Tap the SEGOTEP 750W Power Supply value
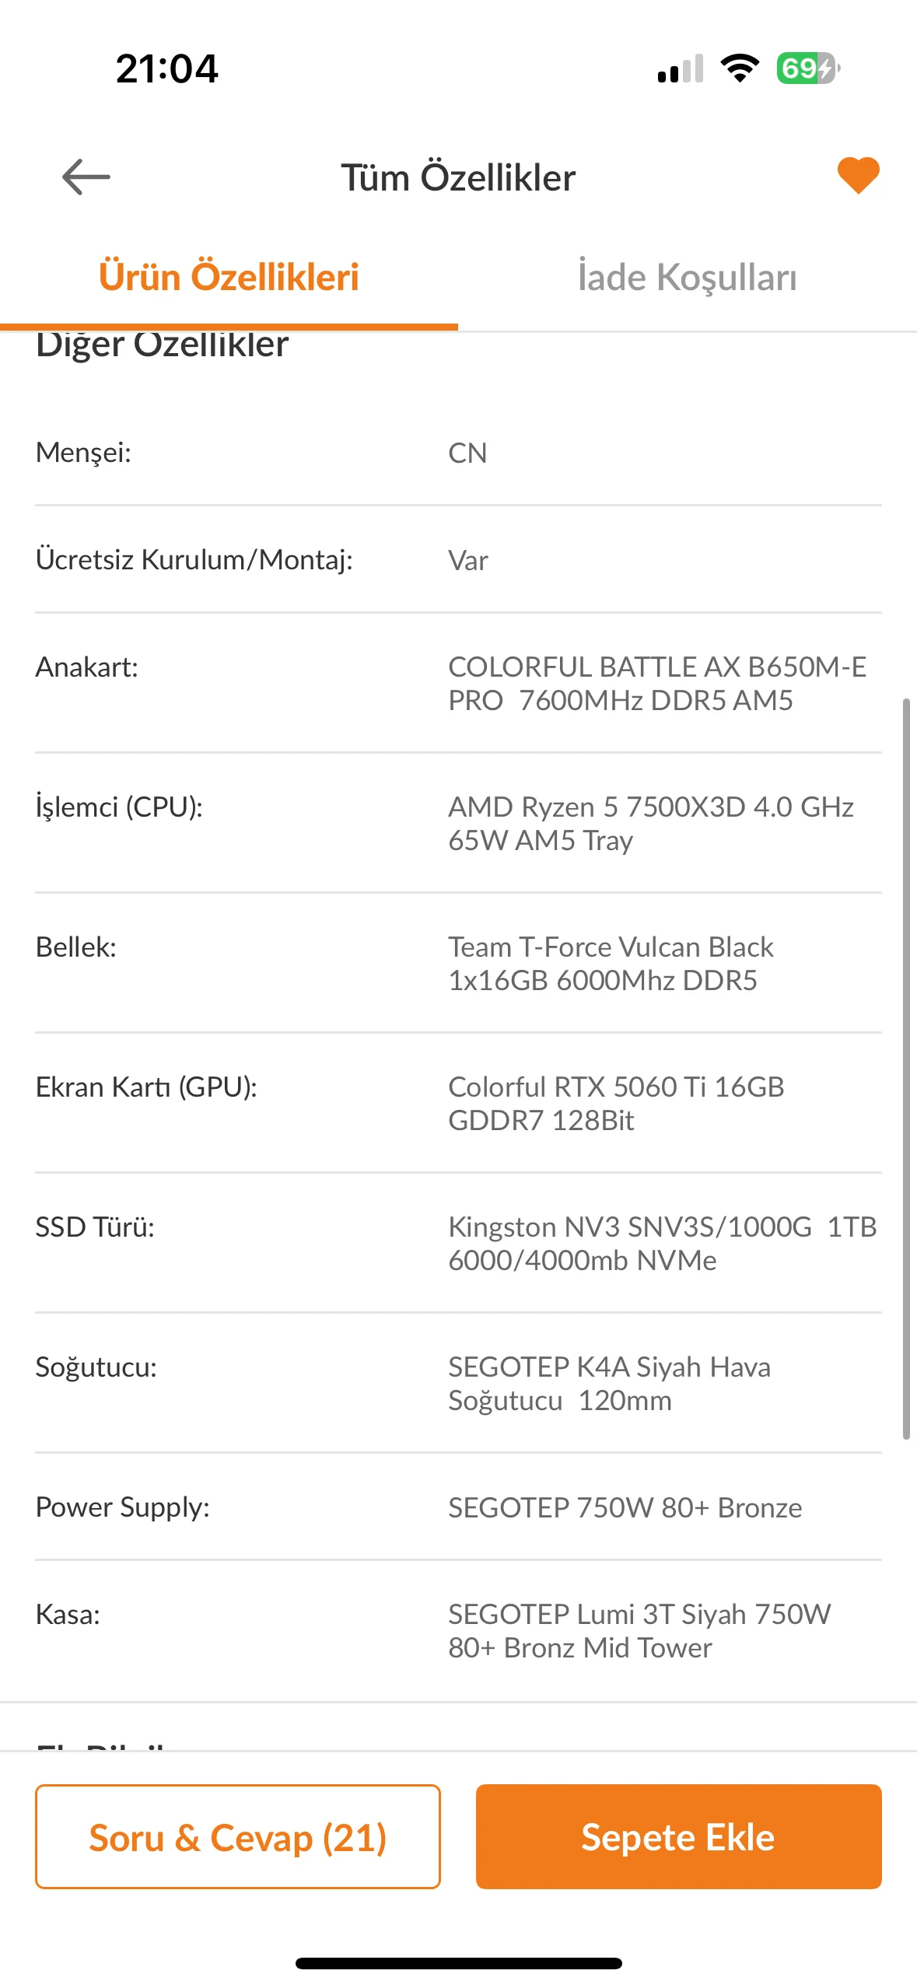The width and height of the screenshot is (917, 1988). (625, 1507)
